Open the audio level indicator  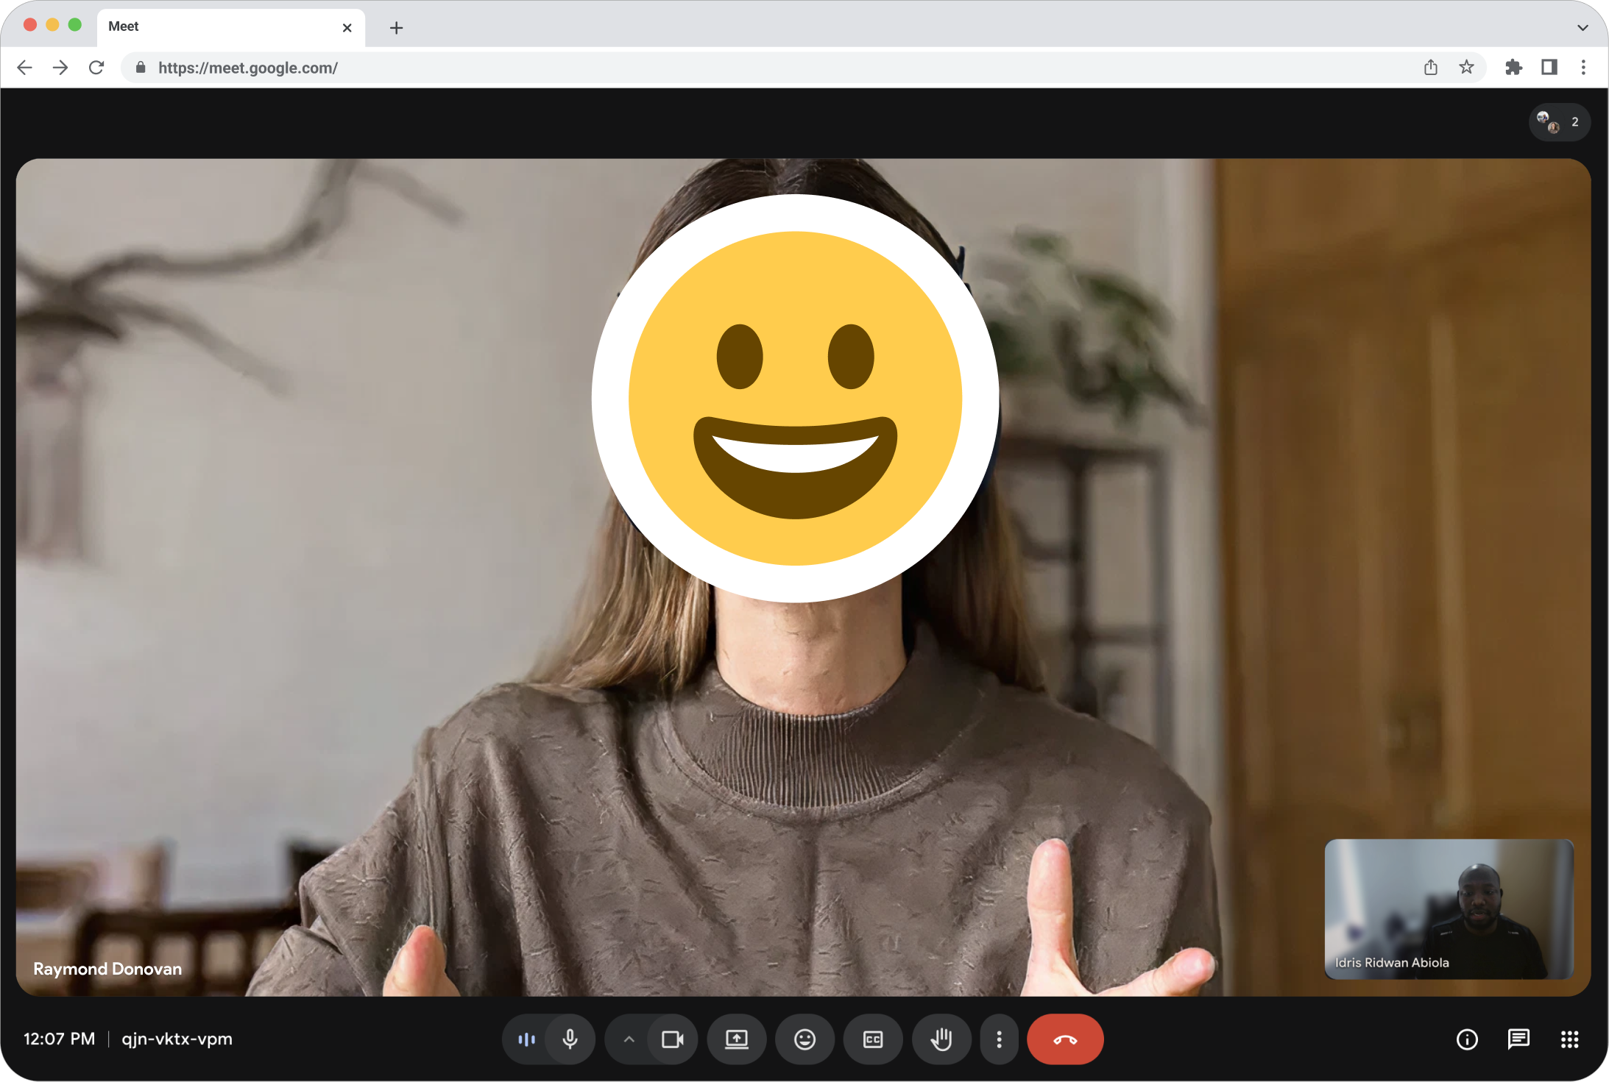pos(526,1039)
